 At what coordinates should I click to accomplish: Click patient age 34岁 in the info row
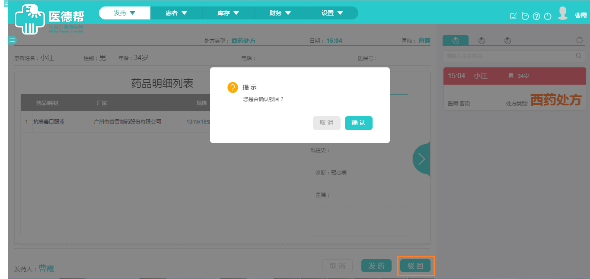pyautogui.click(x=141, y=58)
